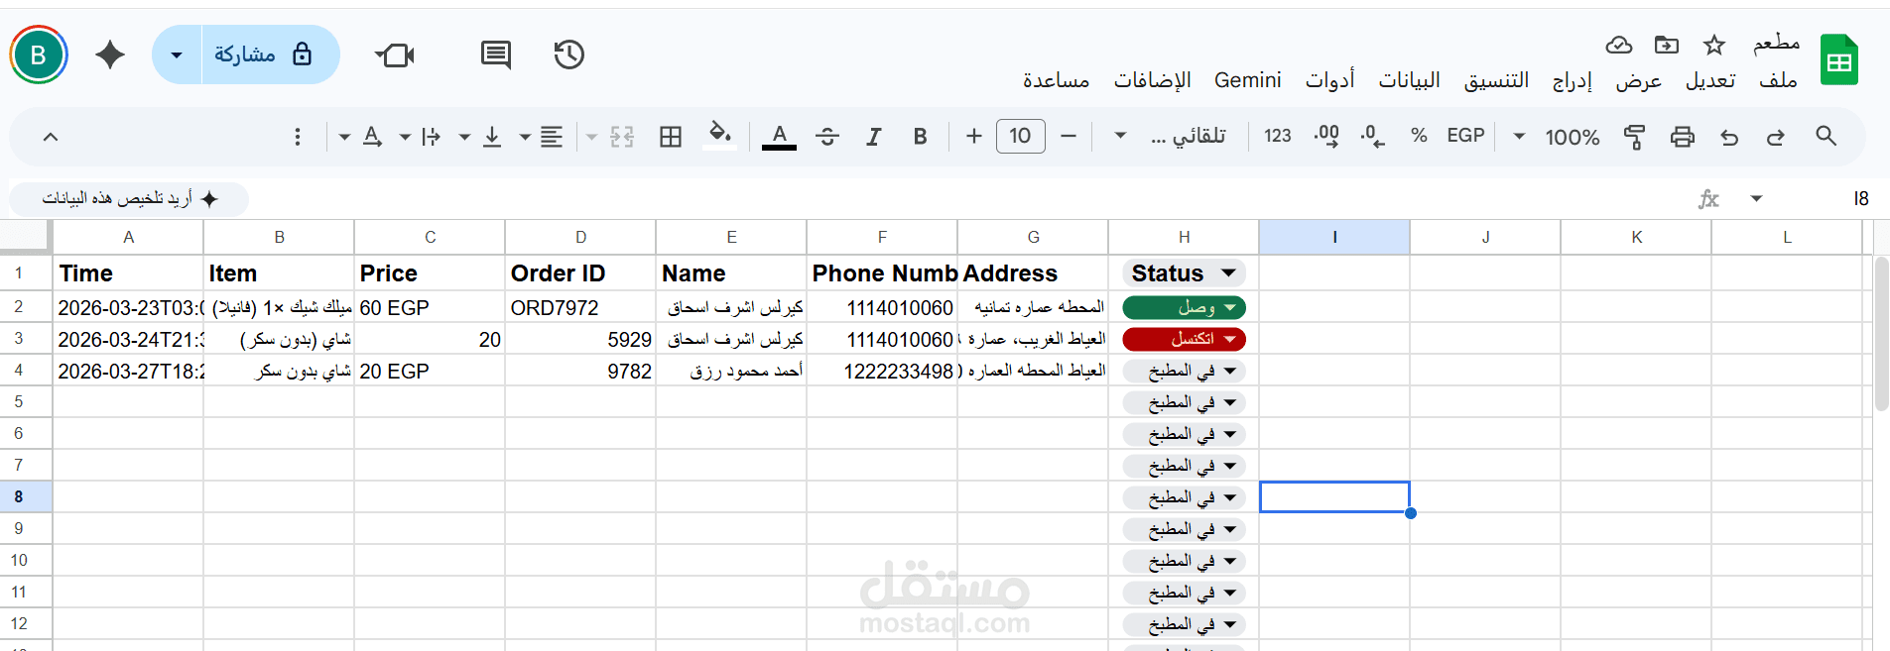The width and height of the screenshot is (1890, 651).
Task: Toggle italic formatting
Action: 874,137
